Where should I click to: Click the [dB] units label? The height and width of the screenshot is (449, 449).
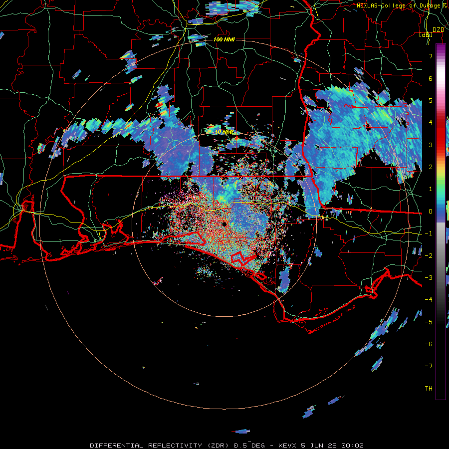[x=426, y=34]
